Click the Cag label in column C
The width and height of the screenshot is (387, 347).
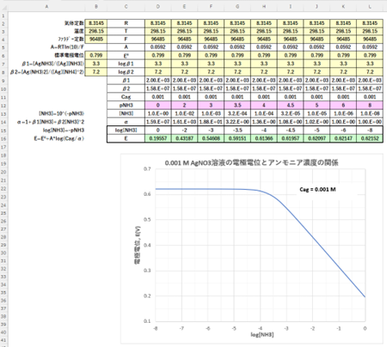[x=126, y=97]
